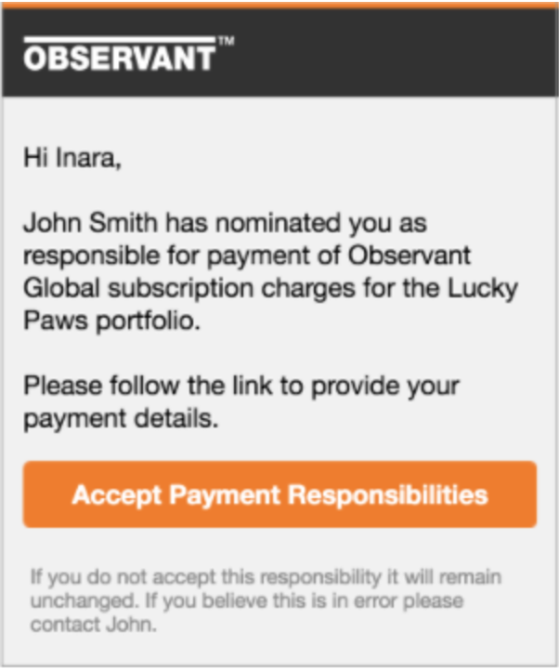The width and height of the screenshot is (559, 669).
Task: Click the "payment details." text
Action: pyautogui.click(x=121, y=418)
